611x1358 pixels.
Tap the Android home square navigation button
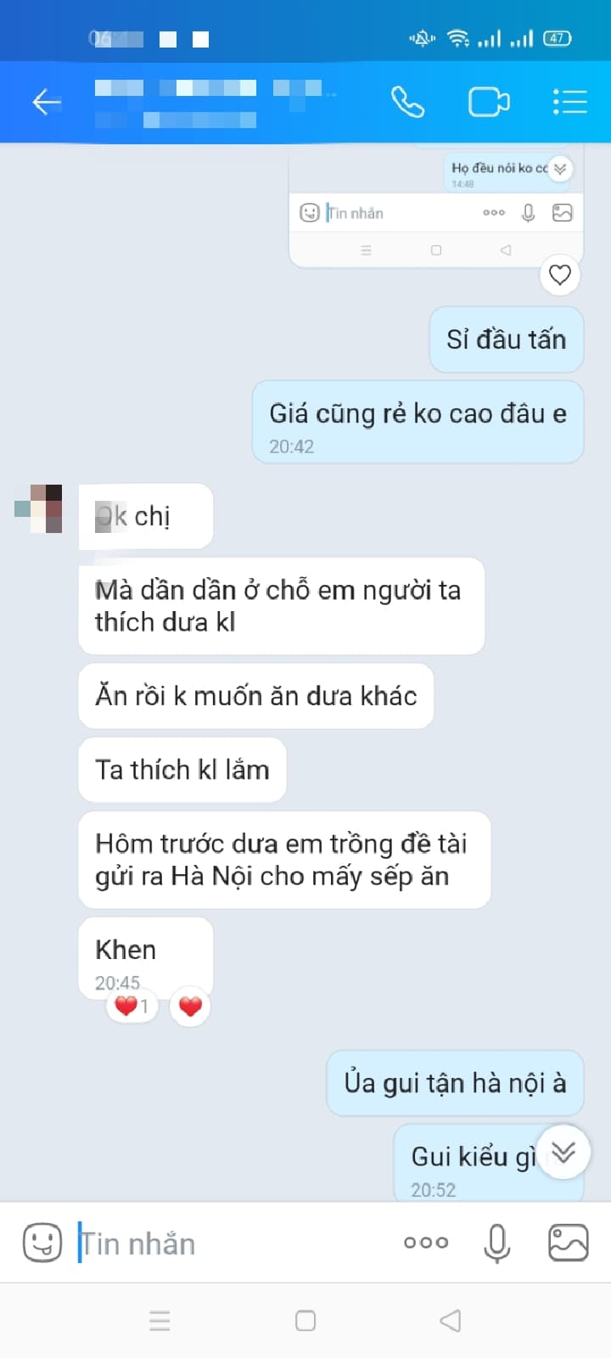[x=305, y=1321]
